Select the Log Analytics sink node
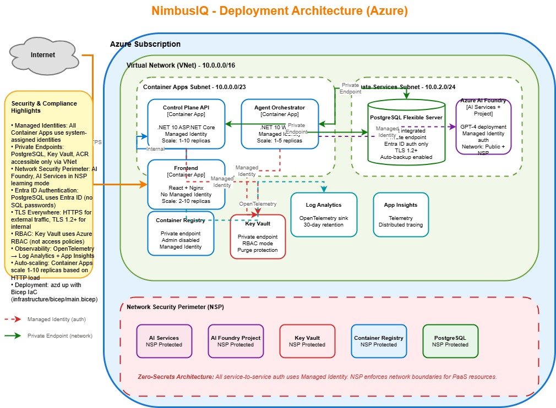 tap(324, 214)
